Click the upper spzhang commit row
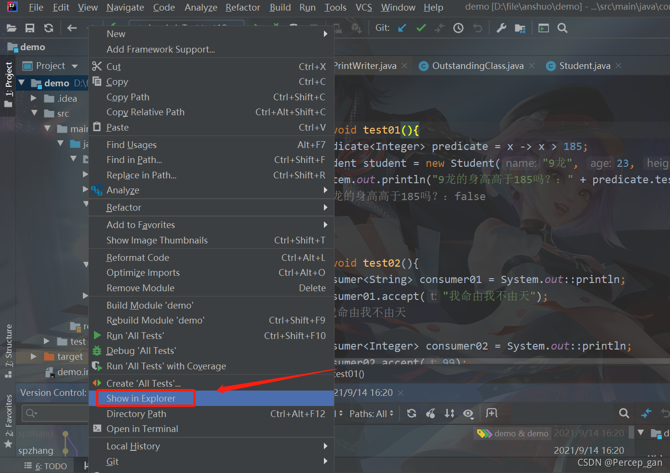The image size is (670, 473). tap(36, 433)
